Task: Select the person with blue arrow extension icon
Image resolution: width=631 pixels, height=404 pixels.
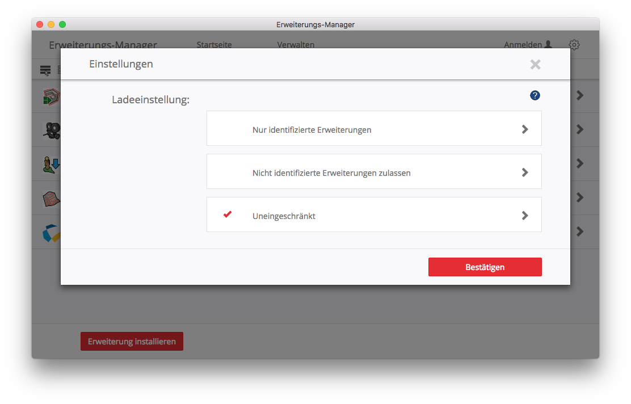Action: [x=51, y=164]
